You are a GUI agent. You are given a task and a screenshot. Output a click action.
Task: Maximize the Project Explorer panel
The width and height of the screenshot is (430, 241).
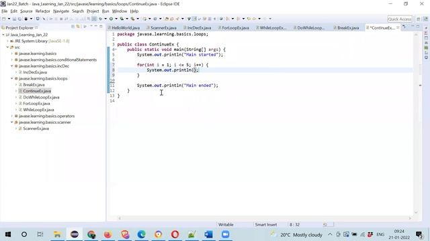pos(101,26)
